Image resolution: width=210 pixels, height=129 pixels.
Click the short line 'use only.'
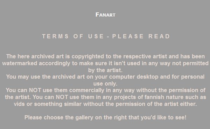[x=105, y=84]
